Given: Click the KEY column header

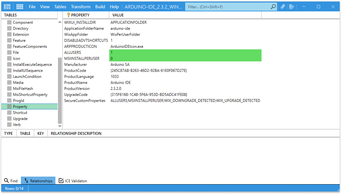Looking at the screenshot, I should 41,133.
